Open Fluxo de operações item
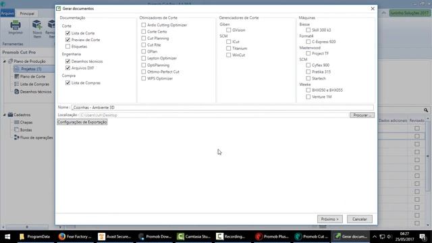The image size is (432, 243). (x=36, y=138)
